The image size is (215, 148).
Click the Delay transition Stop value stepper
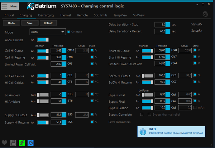pos(168,25)
